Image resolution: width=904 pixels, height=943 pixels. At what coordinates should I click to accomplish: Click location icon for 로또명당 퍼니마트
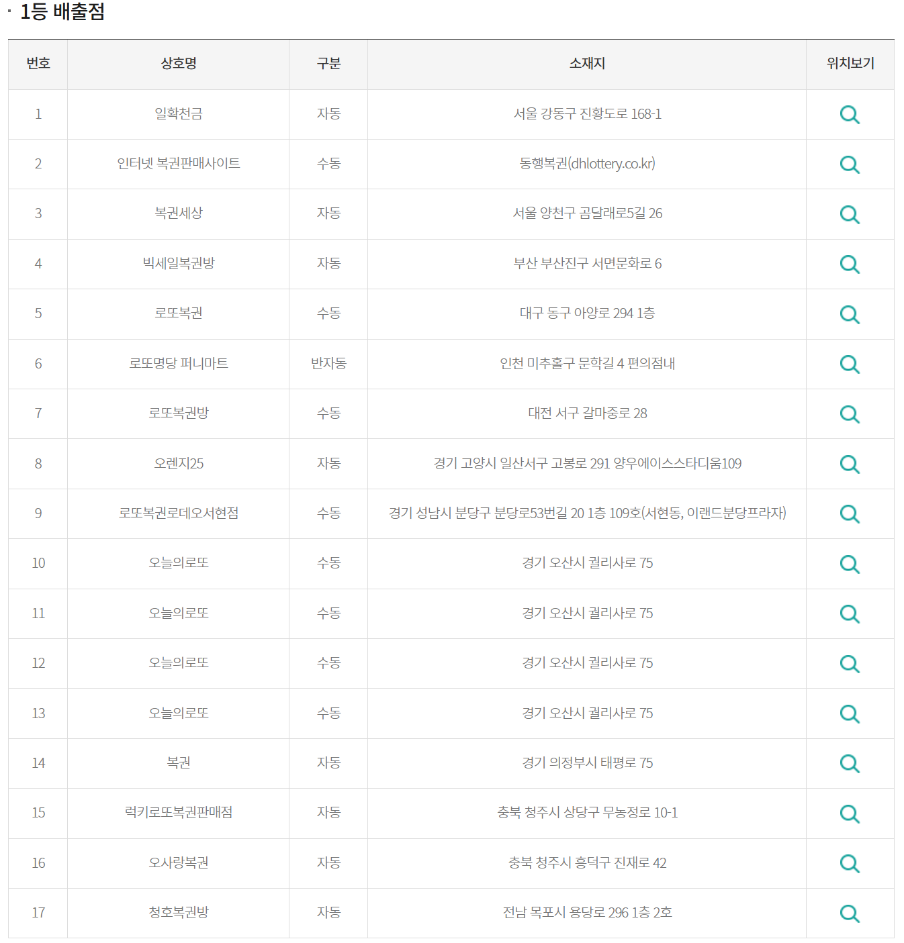click(850, 364)
